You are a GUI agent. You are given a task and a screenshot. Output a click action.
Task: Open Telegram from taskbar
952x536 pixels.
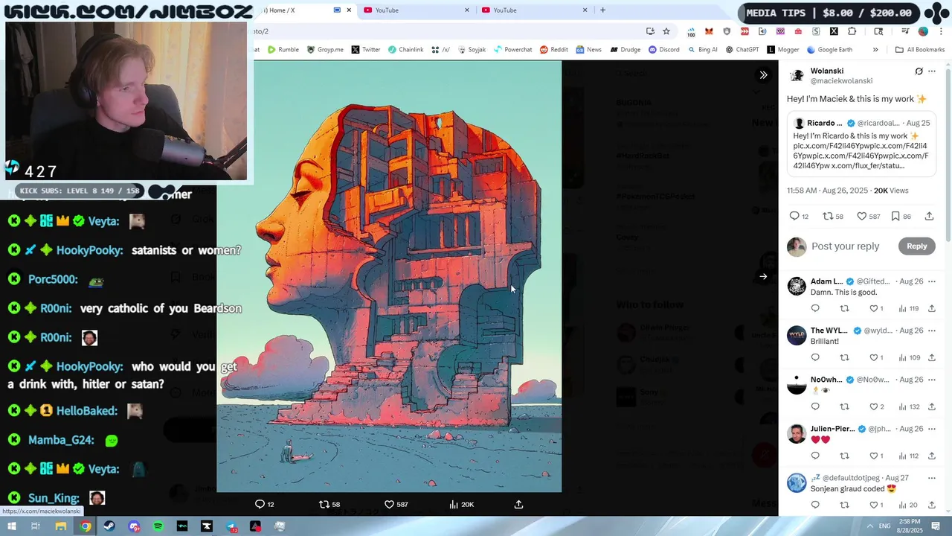231,526
